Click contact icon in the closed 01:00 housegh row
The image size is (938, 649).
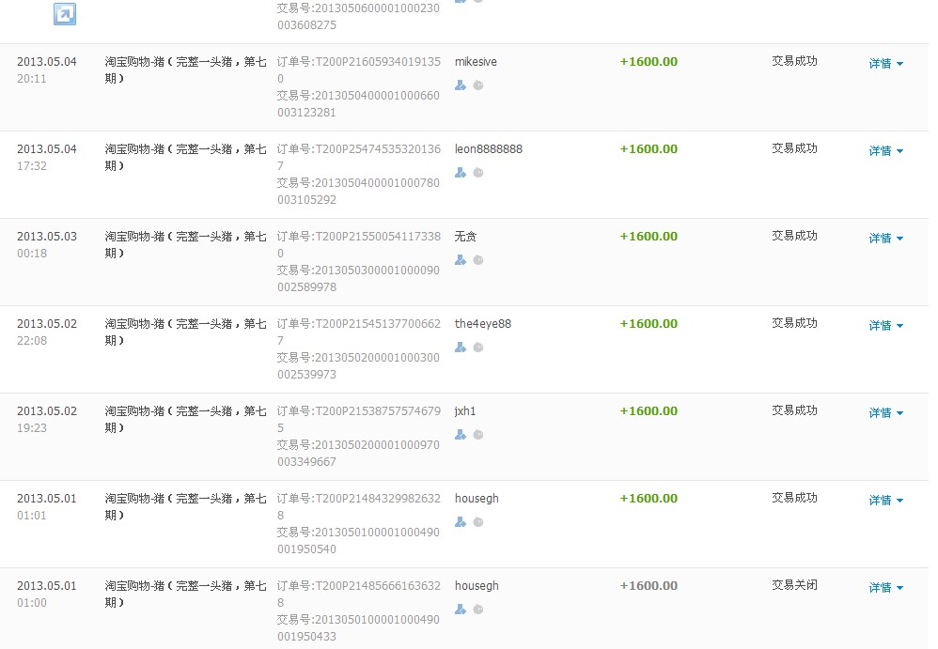pyautogui.click(x=460, y=610)
